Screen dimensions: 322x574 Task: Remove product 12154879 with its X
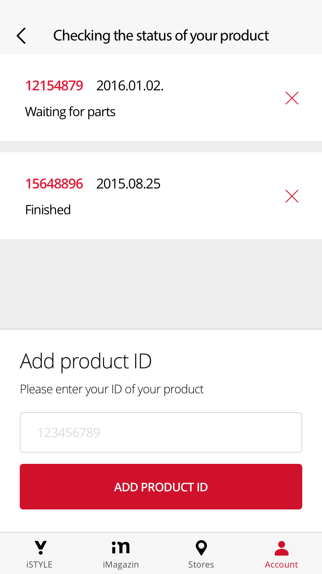[292, 98]
